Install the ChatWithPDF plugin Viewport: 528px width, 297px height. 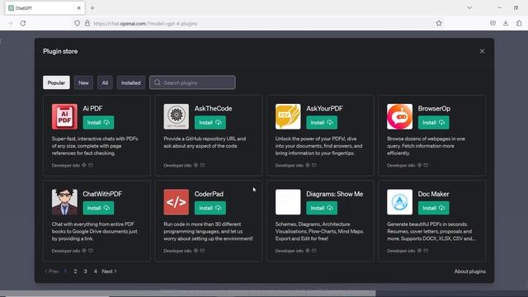(x=98, y=208)
